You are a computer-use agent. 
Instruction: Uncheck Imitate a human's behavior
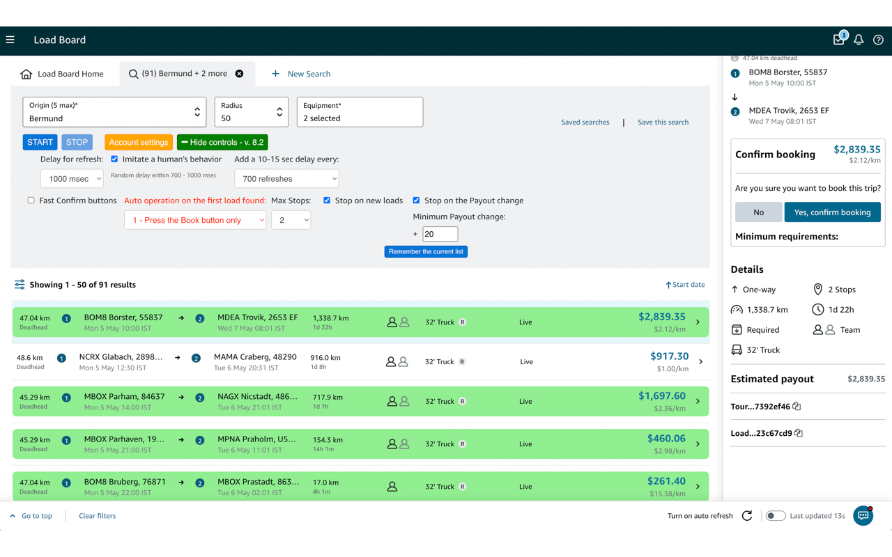click(115, 159)
